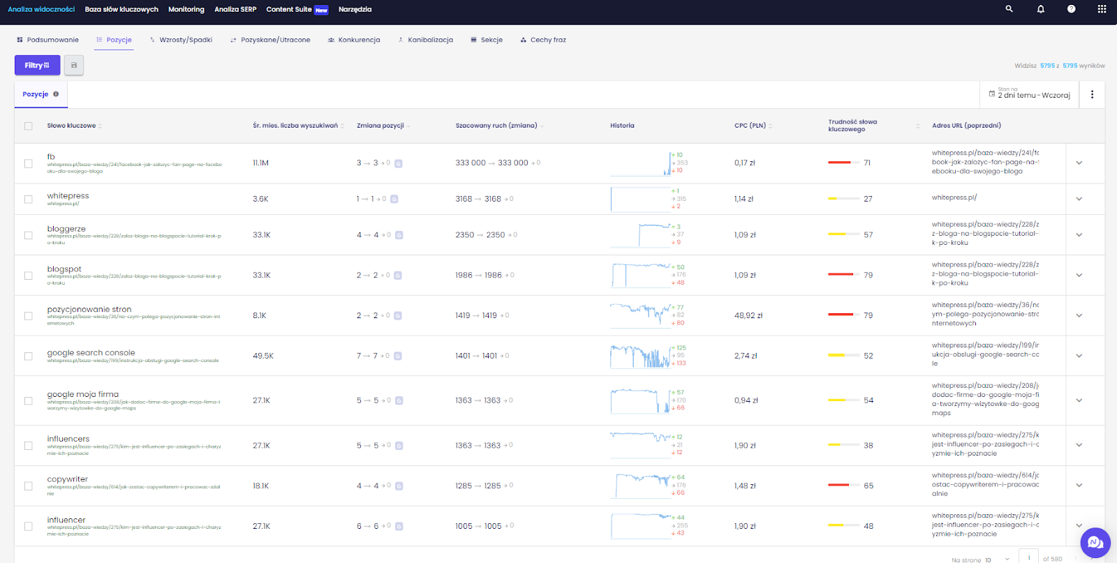The image size is (1117, 563).
Task: Sort by Trudność słowa kluczowego arrows
Action: pyautogui.click(x=918, y=126)
